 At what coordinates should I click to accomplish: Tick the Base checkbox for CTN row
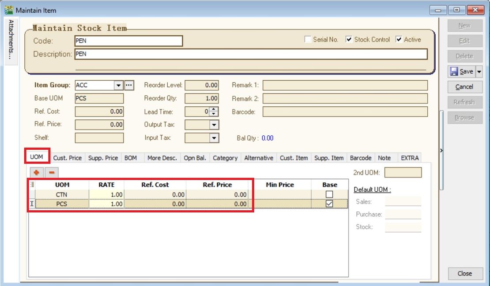(x=329, y=194)
